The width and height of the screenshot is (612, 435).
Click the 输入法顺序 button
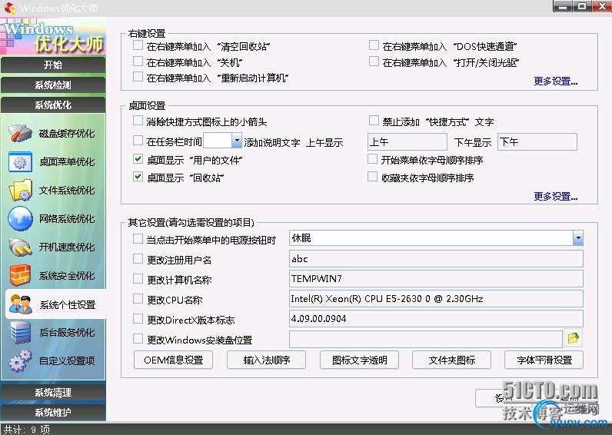point(266,360)
